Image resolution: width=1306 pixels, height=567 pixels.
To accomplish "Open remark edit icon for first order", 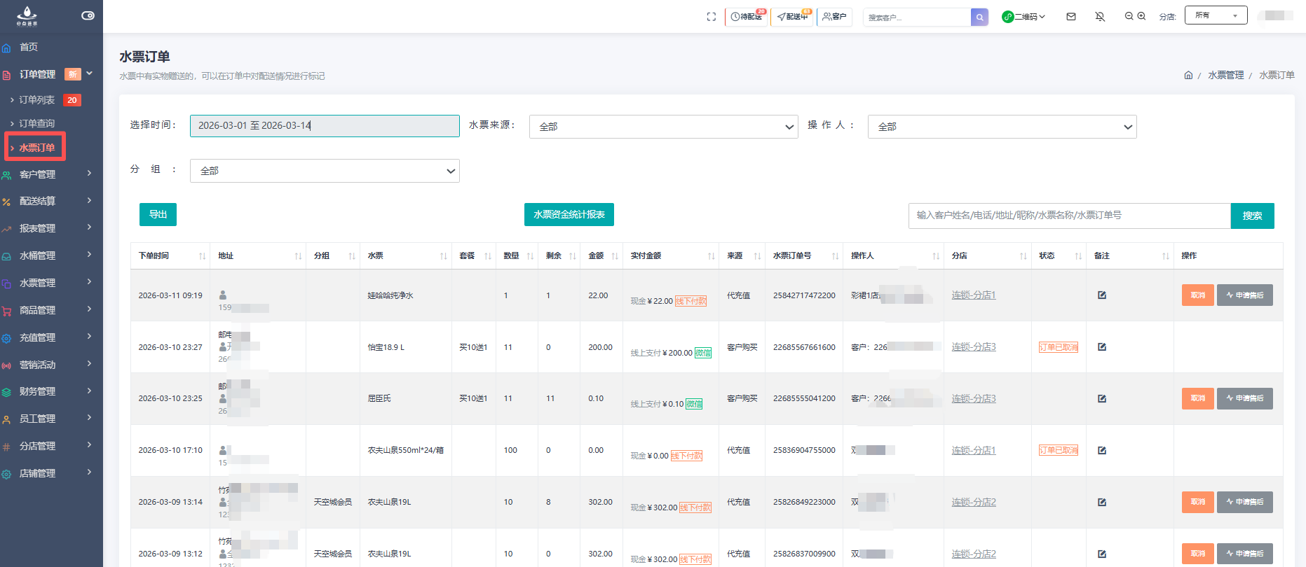I will tap(1102, 295).
